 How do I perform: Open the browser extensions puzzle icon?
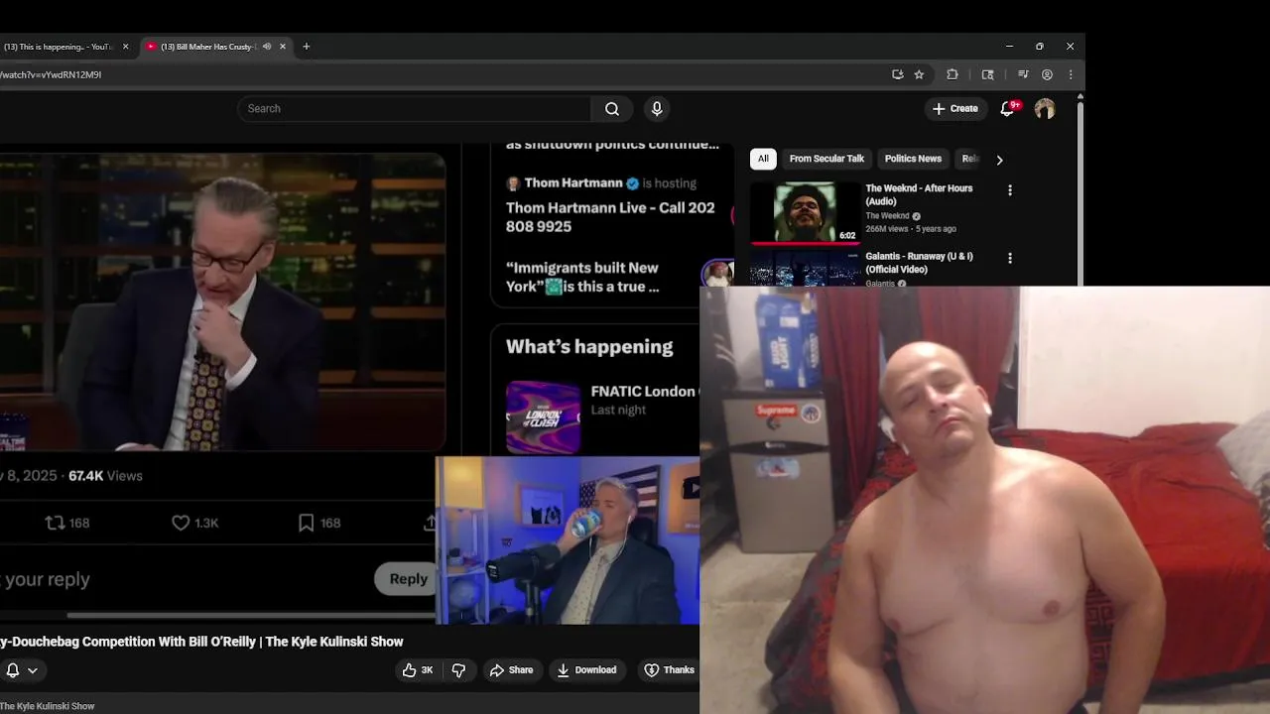tap(952, 74)
